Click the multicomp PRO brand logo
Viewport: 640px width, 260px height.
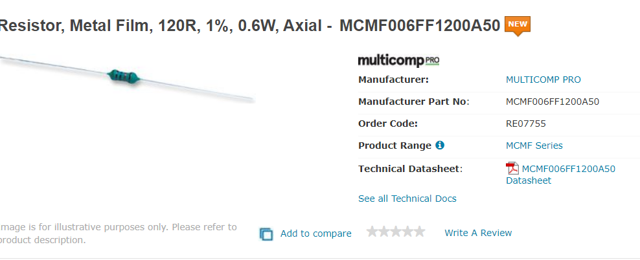pyautogui.click(x=399, y=61)
